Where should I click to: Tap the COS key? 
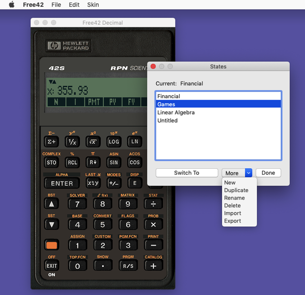[134, 163]
